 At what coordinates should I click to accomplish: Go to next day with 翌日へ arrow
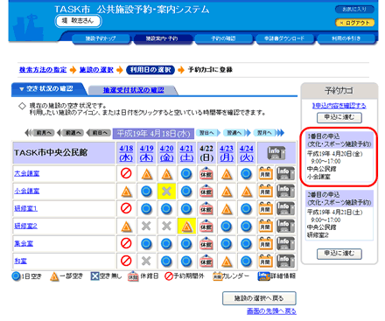pyautogui.click(x=208, y=133)
